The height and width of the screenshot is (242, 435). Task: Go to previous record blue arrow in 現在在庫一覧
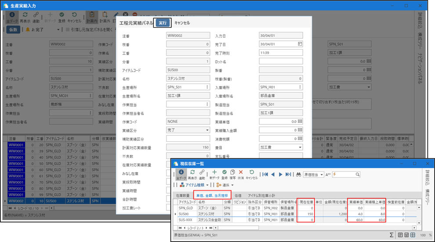(273, 174)
